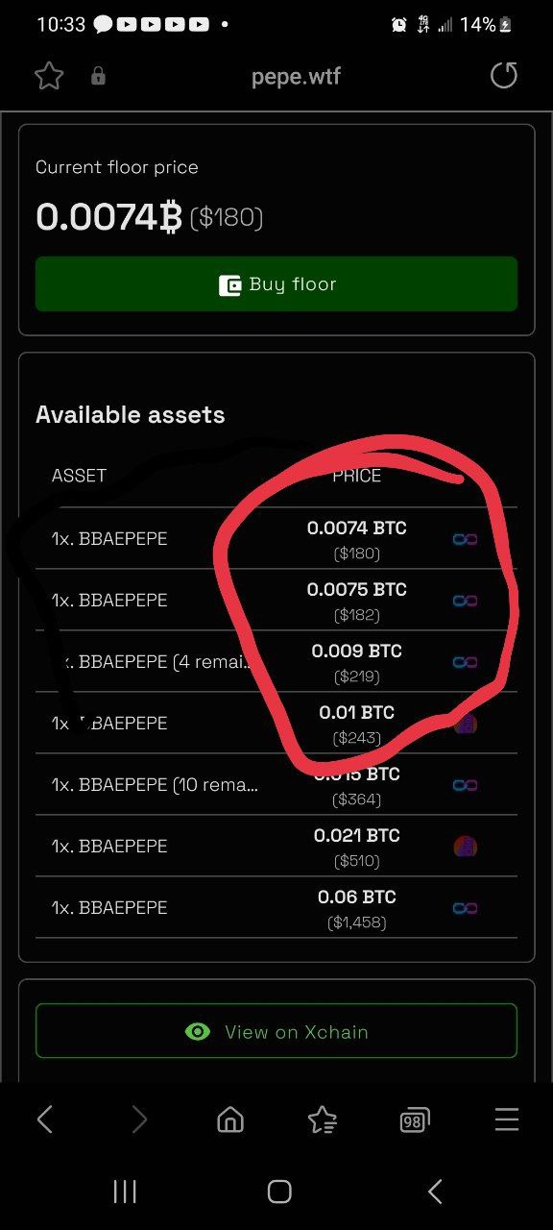Tap the infinity icon on the 0.06 BTC listing

coord(465,908)
